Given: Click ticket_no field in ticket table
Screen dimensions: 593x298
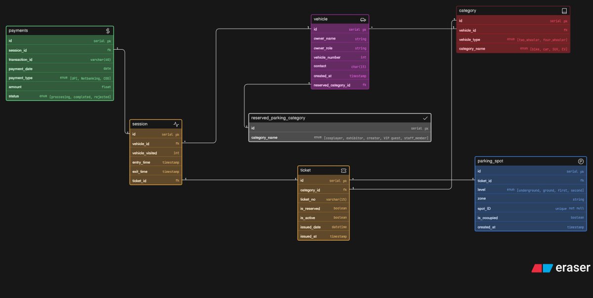Looking at the screenshot, I should tap(324, 199).
